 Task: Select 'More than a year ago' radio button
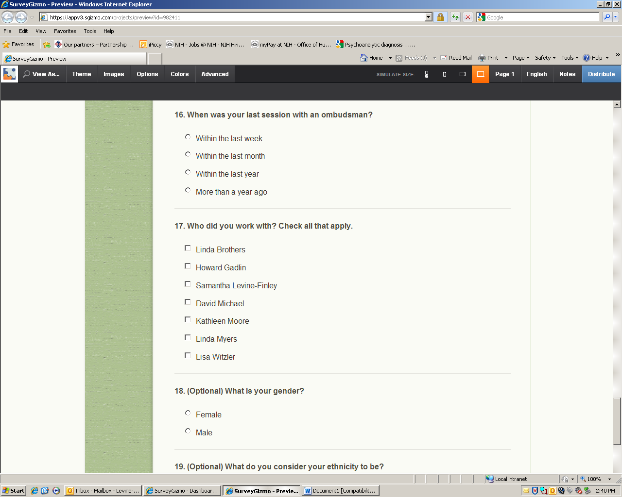coord(188,190)
